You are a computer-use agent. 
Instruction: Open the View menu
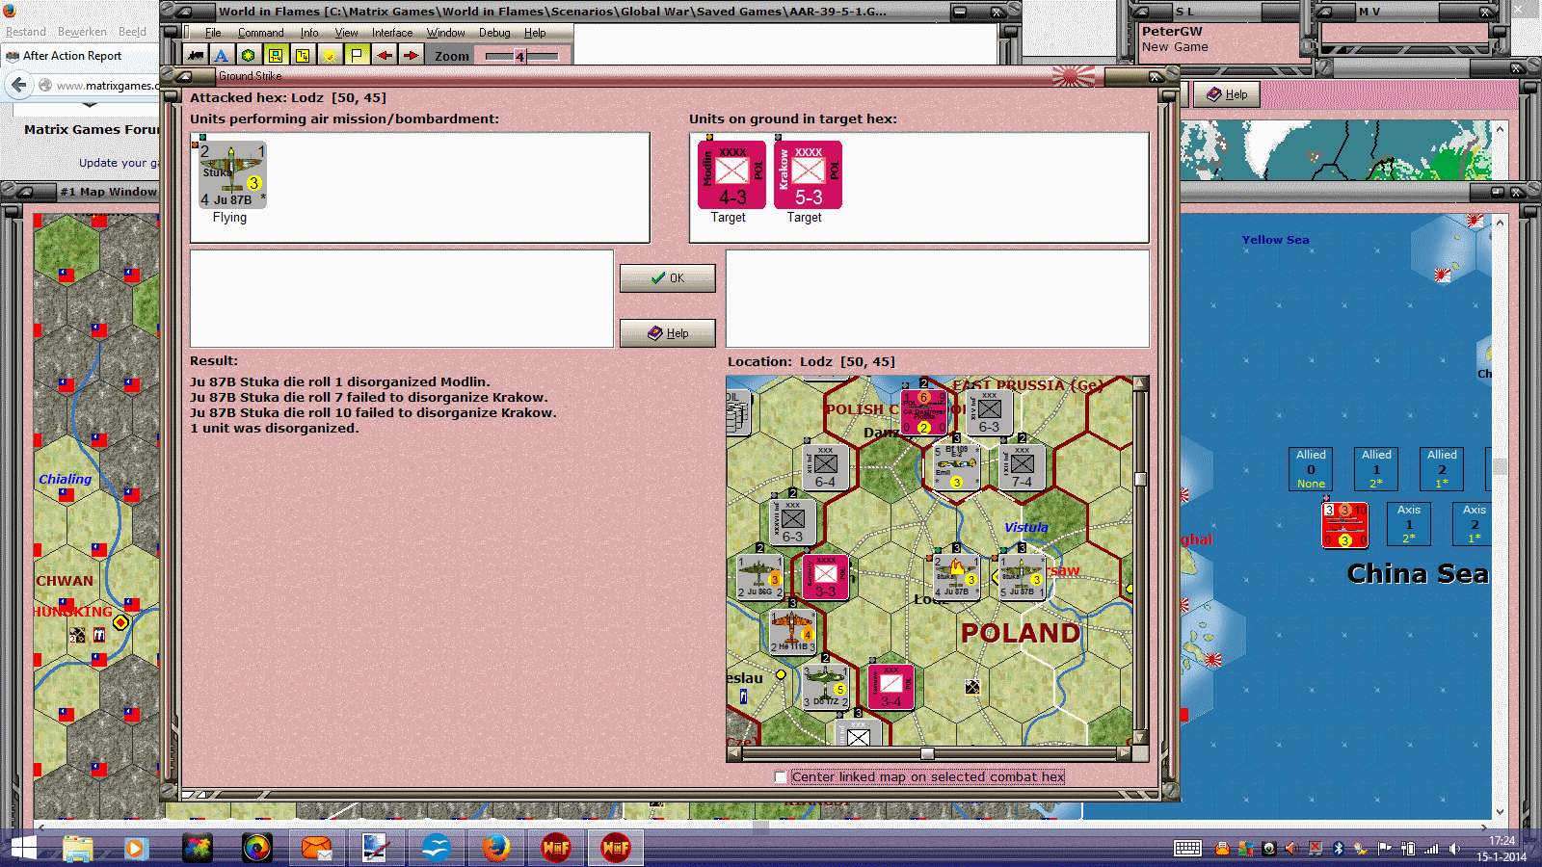click(x=346, y=33)
